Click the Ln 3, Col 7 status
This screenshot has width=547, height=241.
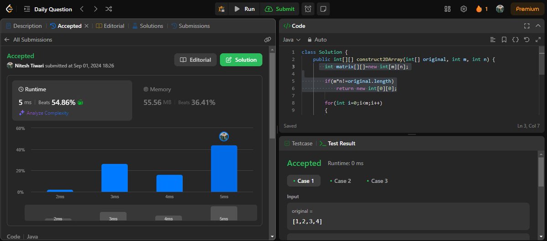pyautogui.click(x=528, y=126)
